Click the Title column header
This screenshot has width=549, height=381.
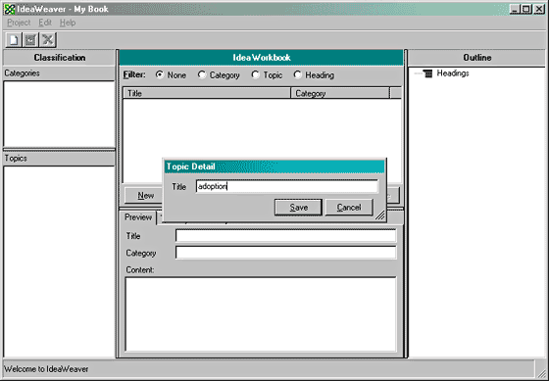click(207, 93)
